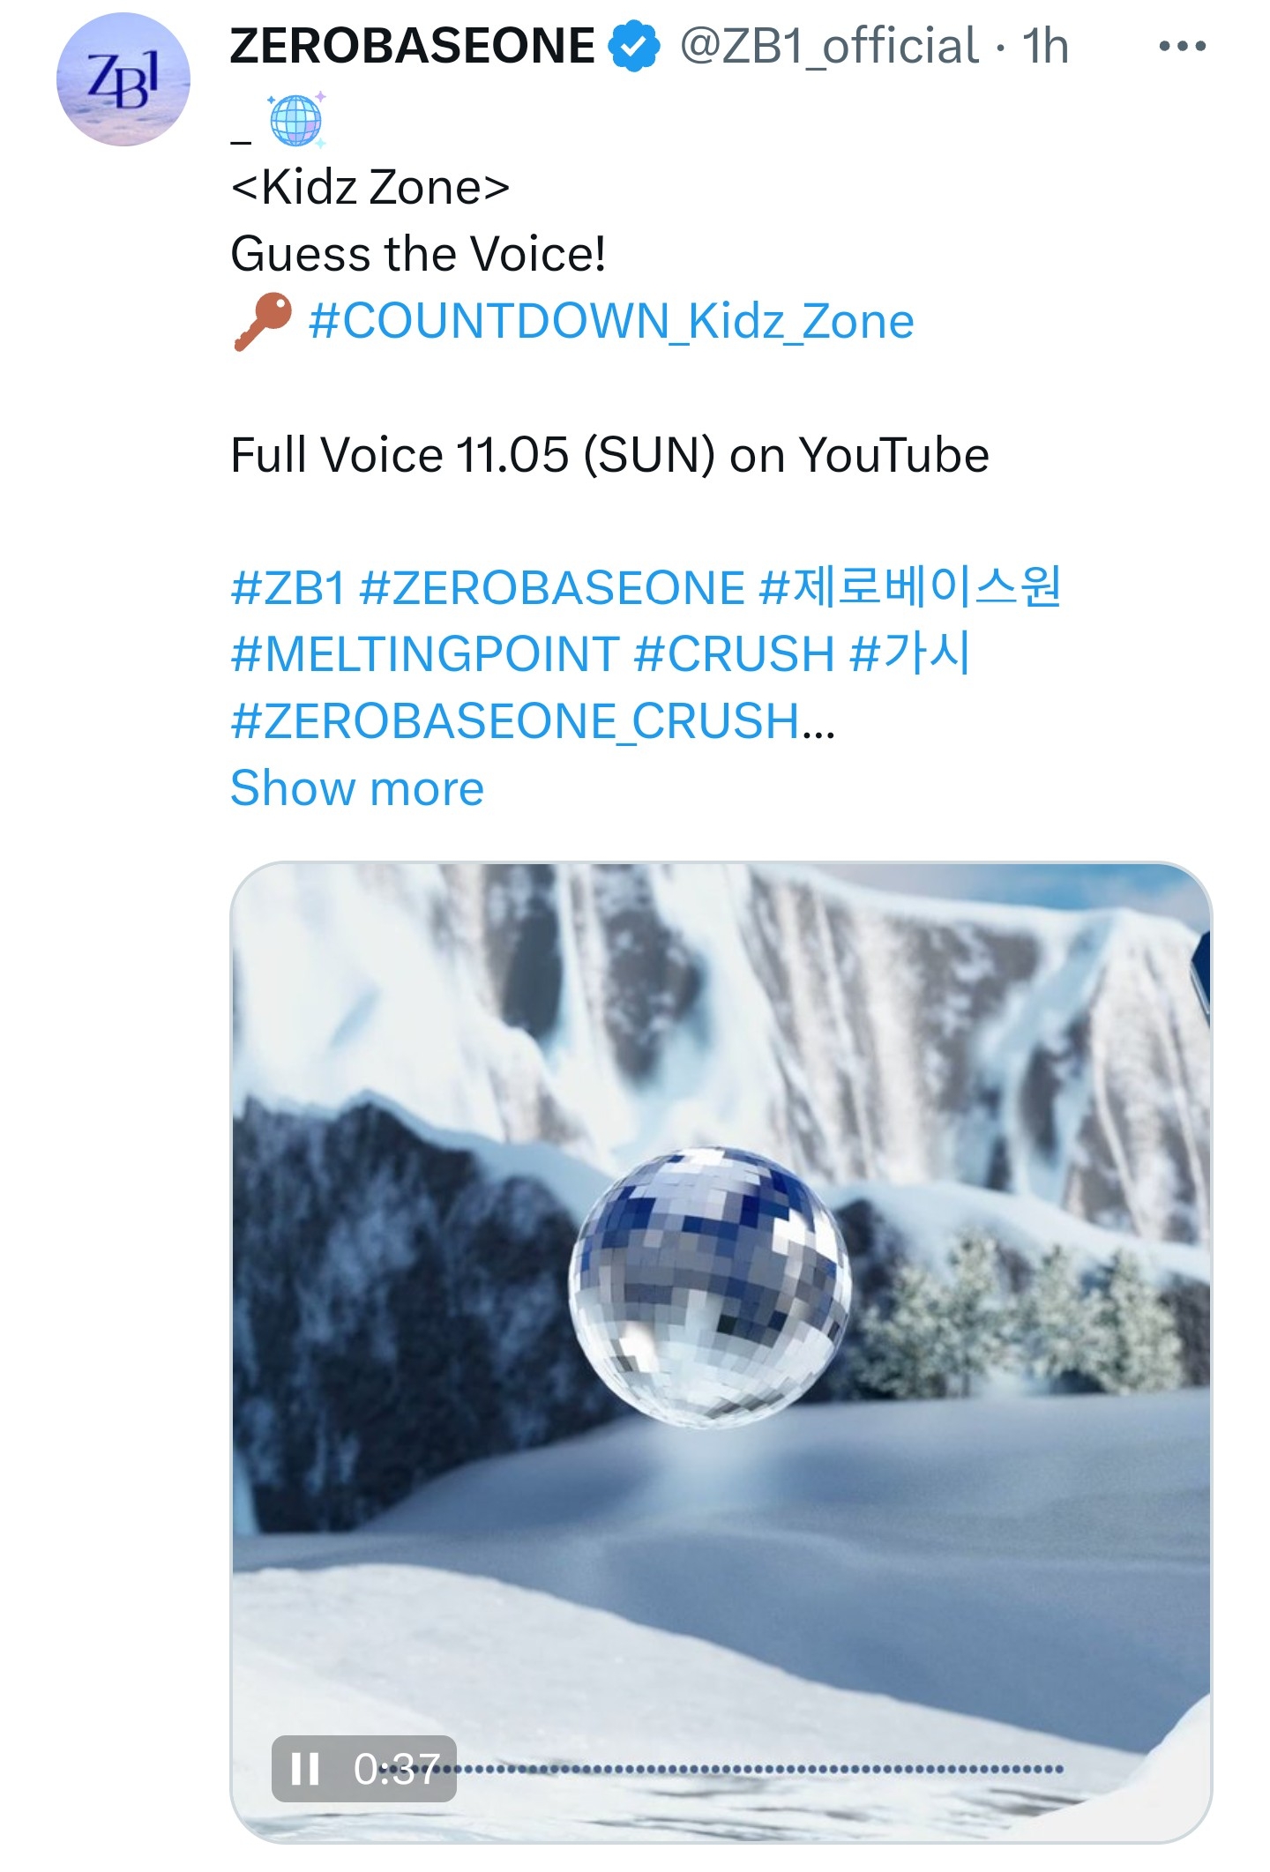This screenshot has width=1270, height=1872.
Task: Click the disco ball in the video
Action: point(709,1287)
